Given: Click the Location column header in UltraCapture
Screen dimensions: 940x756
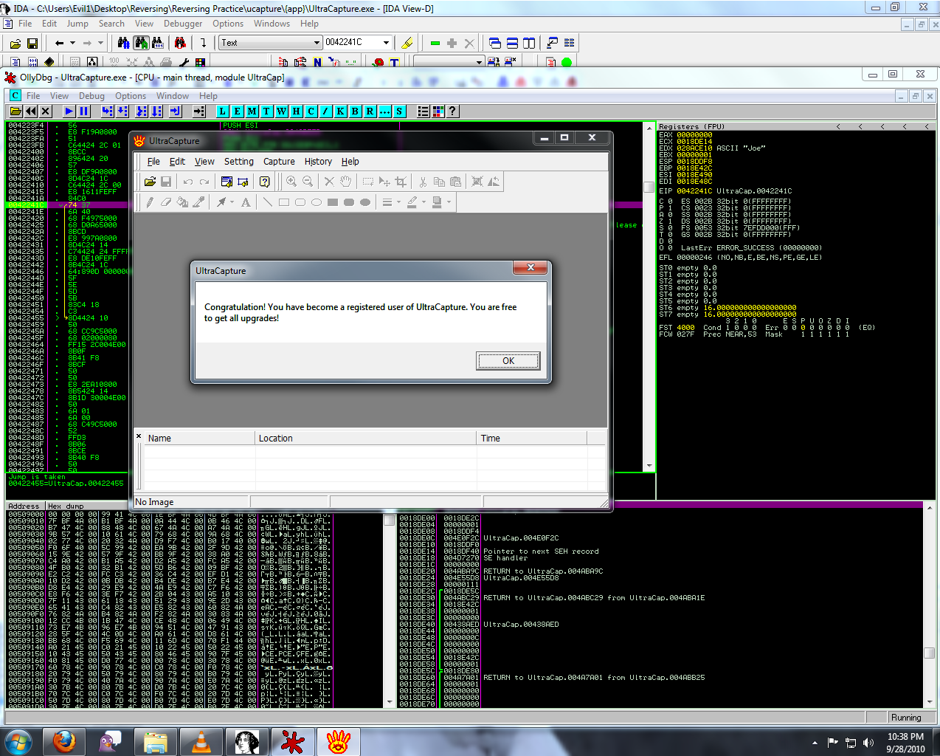Looking at the screenshot, I should point(365,439).
